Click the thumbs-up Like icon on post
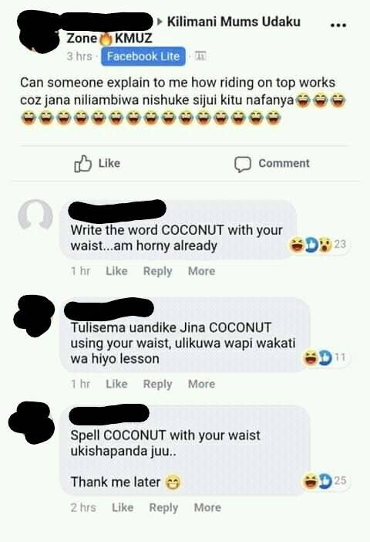370x542 pixels. (82, 164)
